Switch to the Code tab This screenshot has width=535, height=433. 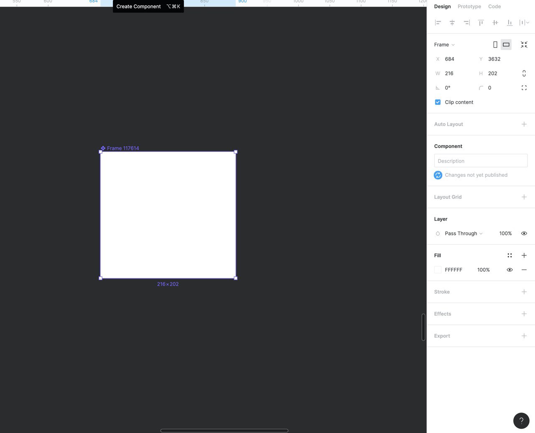494,7
